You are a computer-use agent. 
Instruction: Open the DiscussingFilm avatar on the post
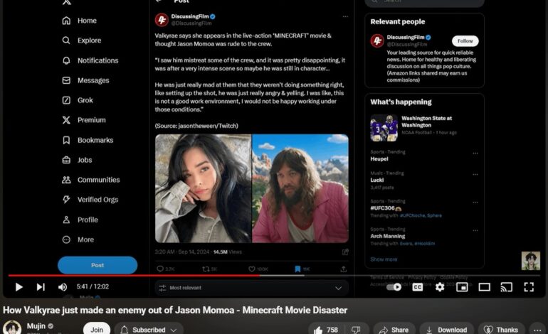[162, 20]
